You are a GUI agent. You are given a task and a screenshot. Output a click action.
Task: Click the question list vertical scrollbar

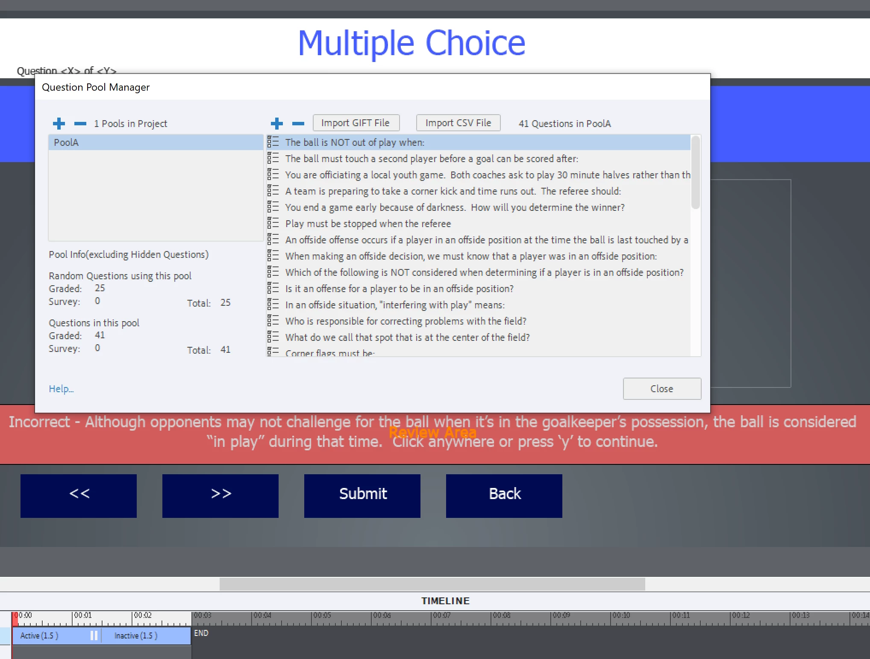coord(695,173)
